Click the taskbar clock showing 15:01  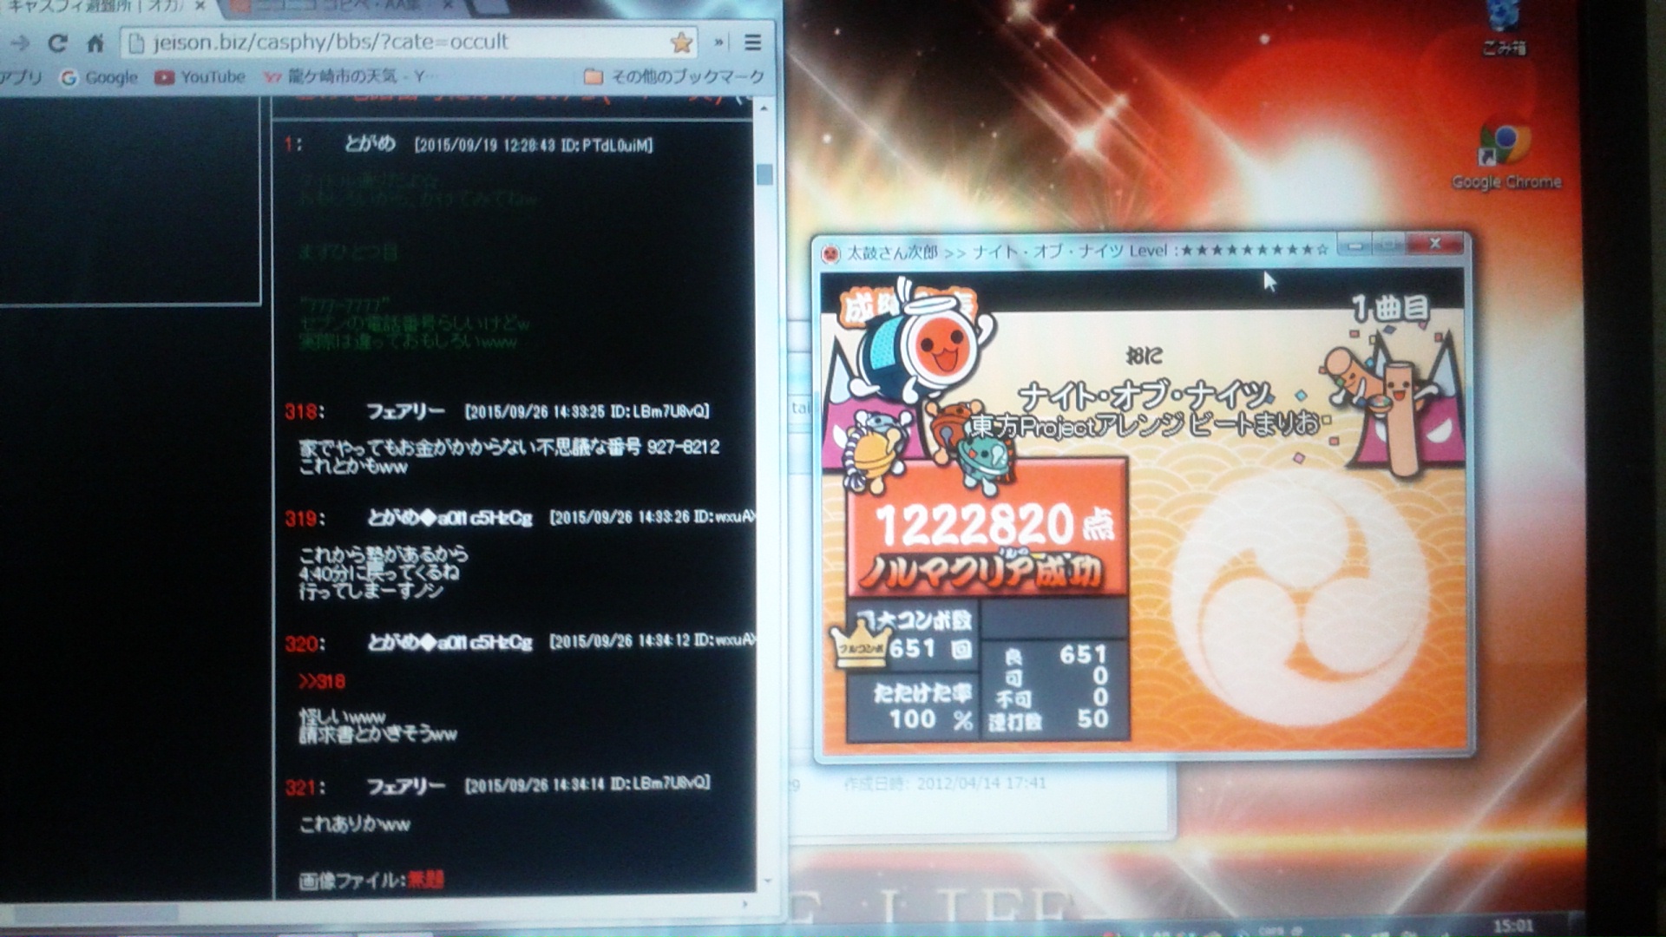click(1512, 926)
